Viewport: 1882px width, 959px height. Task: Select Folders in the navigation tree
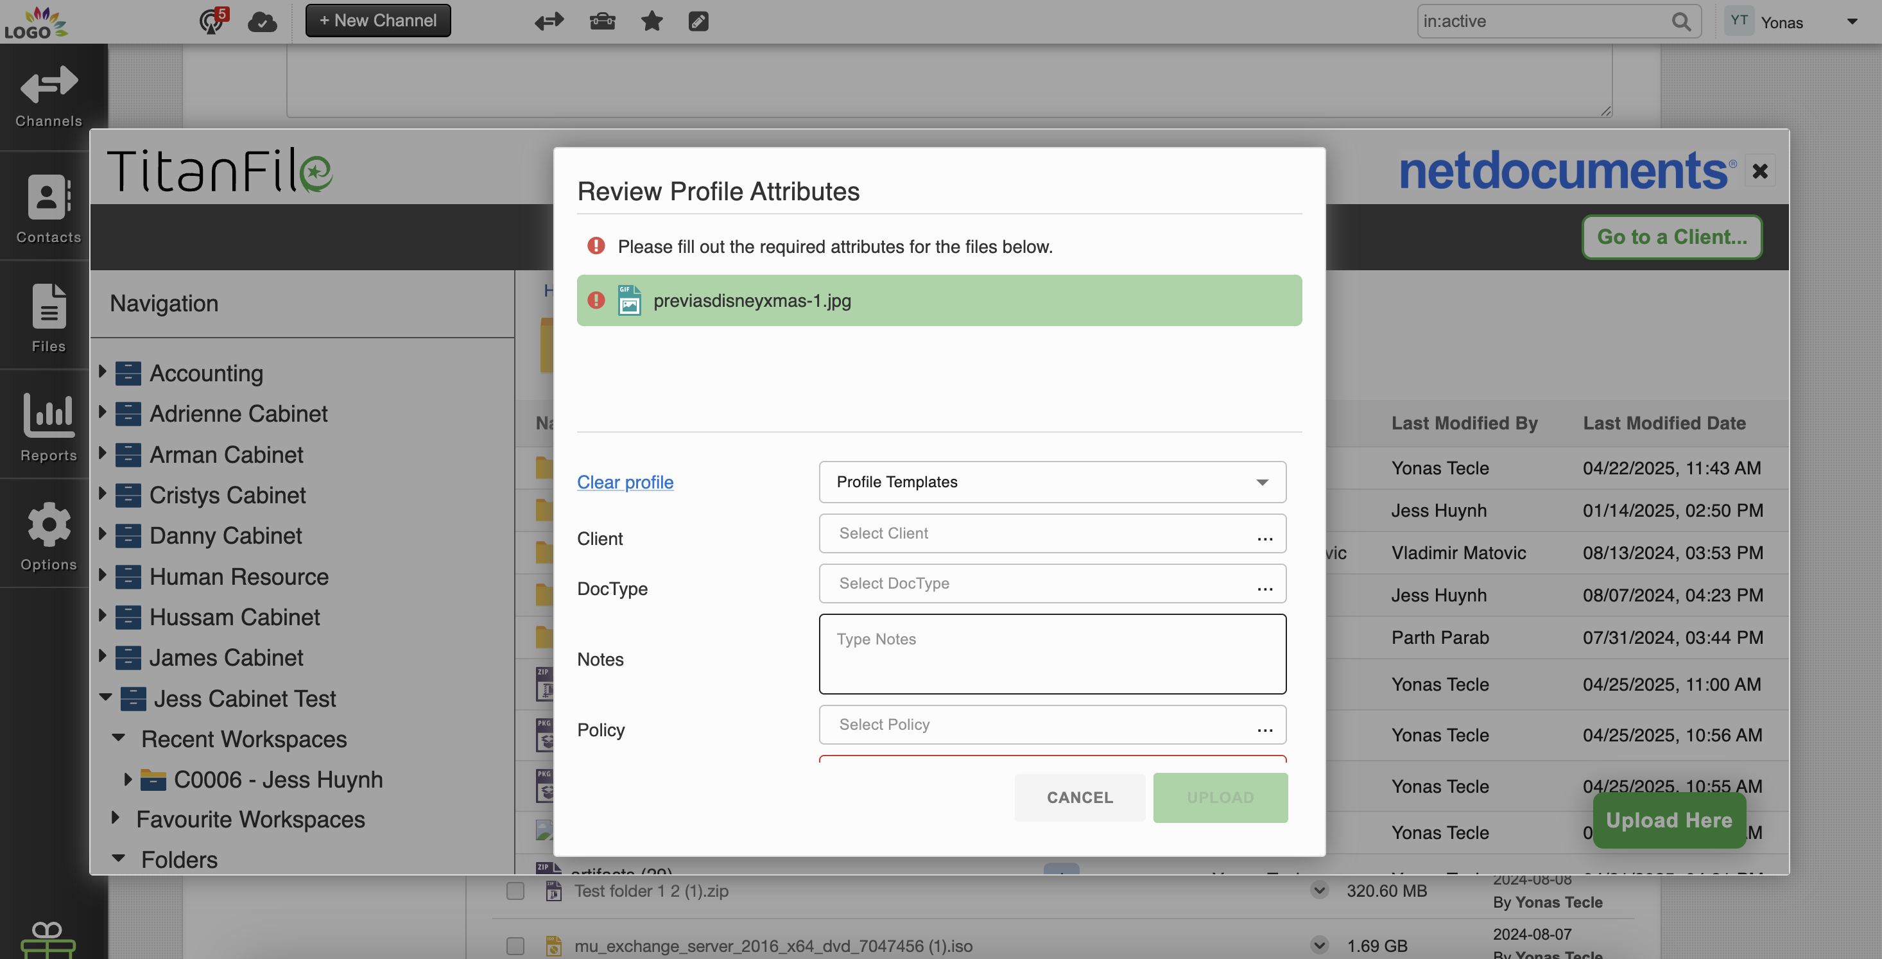(179, 859)
